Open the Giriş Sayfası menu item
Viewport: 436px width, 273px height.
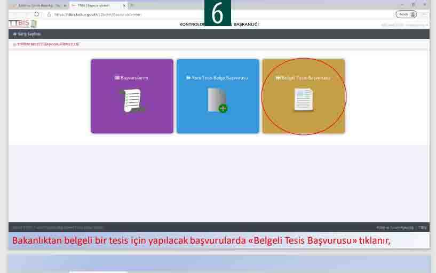[x=27, y=34]
